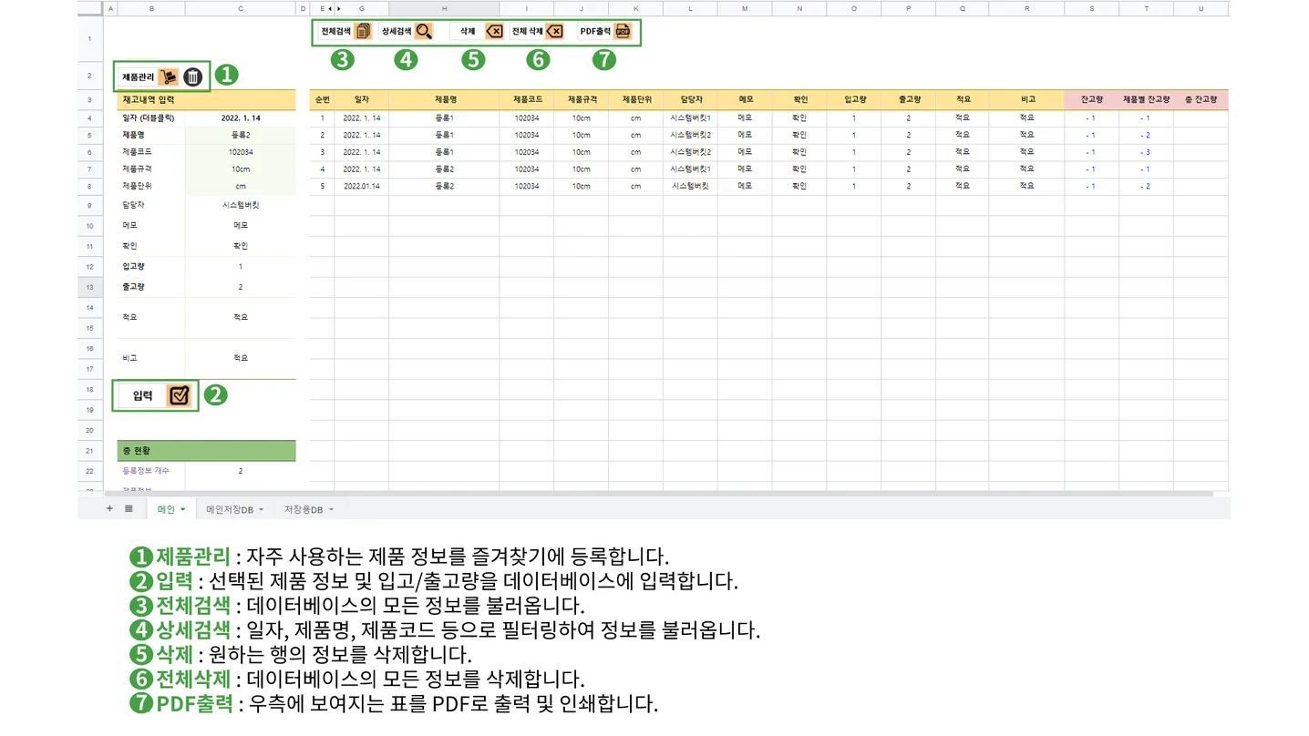Select row 13 header

tap(90, 287)
